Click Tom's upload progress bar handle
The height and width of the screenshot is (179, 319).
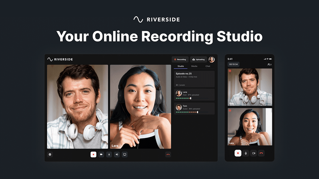coord(198,112)
